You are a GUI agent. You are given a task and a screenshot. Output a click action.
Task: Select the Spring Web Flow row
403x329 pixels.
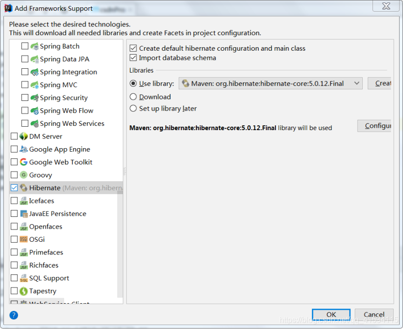point(66,111)
